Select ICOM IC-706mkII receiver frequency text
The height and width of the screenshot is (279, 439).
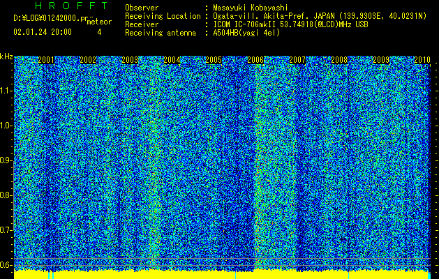click(x=290, y=24)
